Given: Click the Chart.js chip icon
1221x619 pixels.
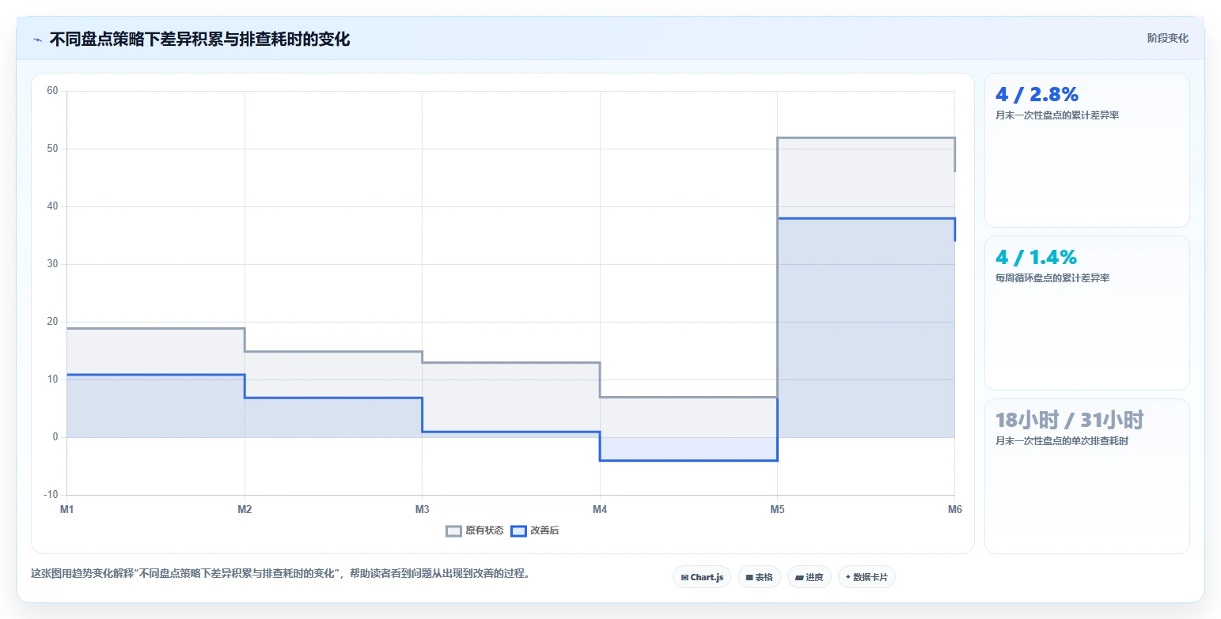Looking at the screenshot, I should (x=684, y=578).
